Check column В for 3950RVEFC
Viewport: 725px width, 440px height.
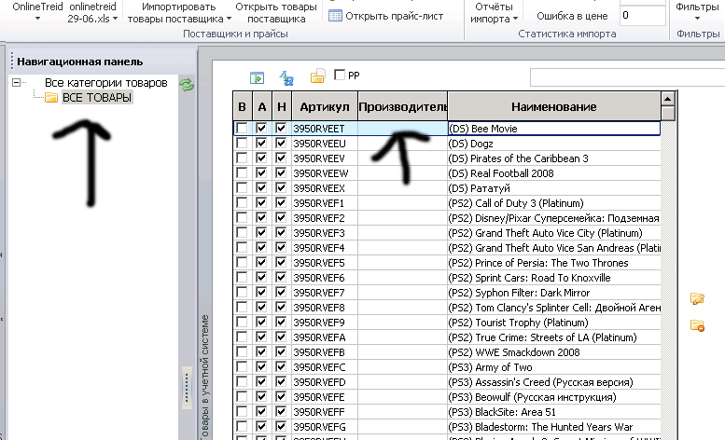[x=242, y=366]
